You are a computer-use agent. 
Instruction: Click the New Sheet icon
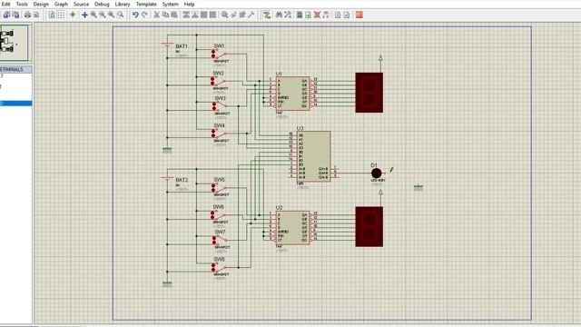[308, 15]
